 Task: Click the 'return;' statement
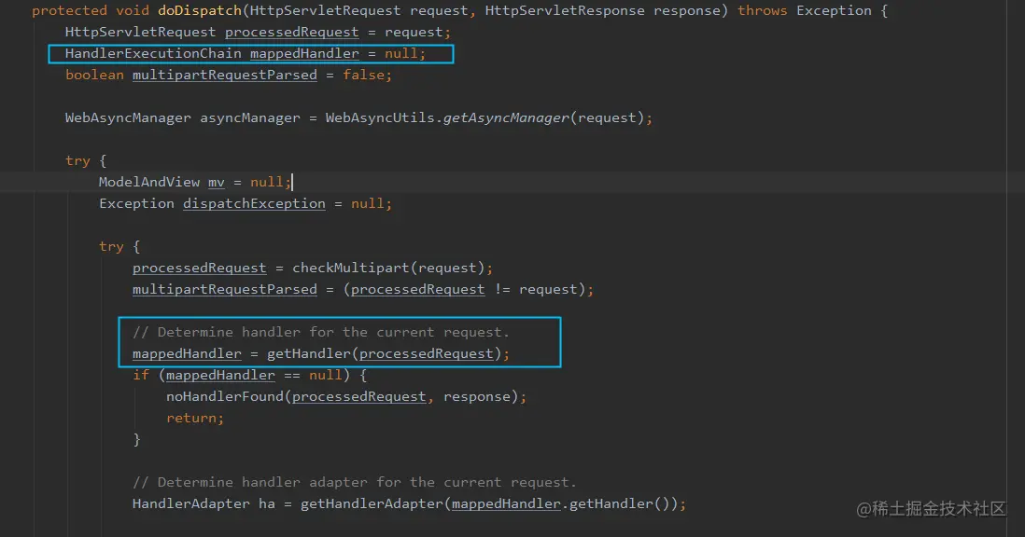point(195,419)
